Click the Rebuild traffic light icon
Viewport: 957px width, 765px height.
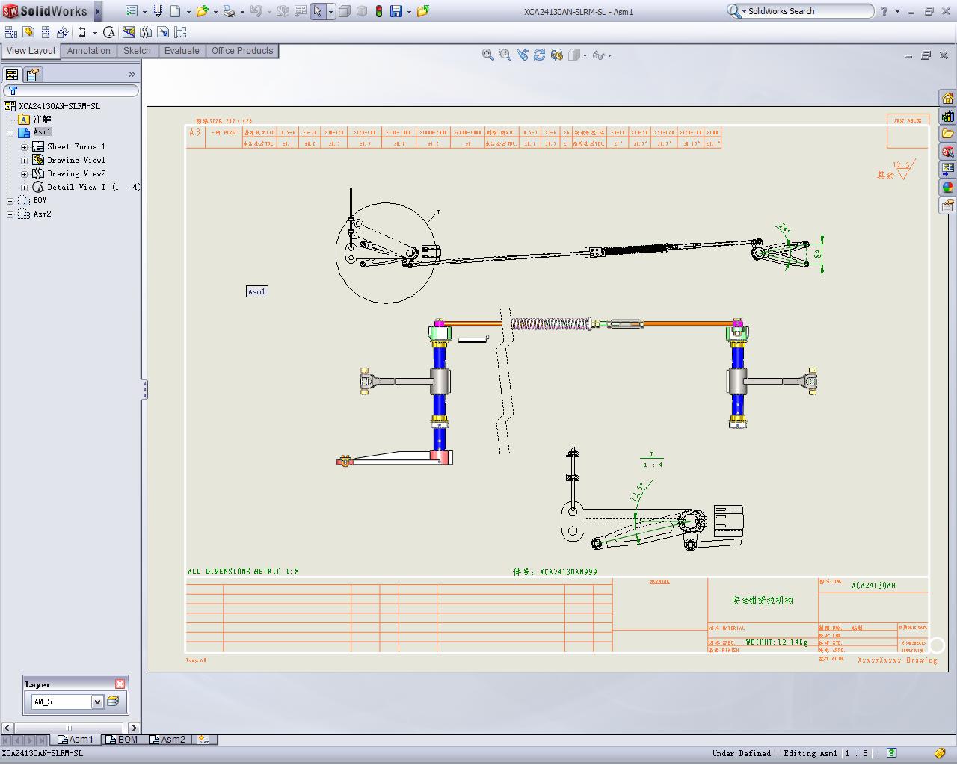379,11
